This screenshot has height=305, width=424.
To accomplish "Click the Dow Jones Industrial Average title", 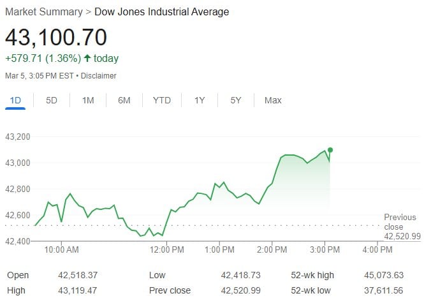I will pos(161,12).
